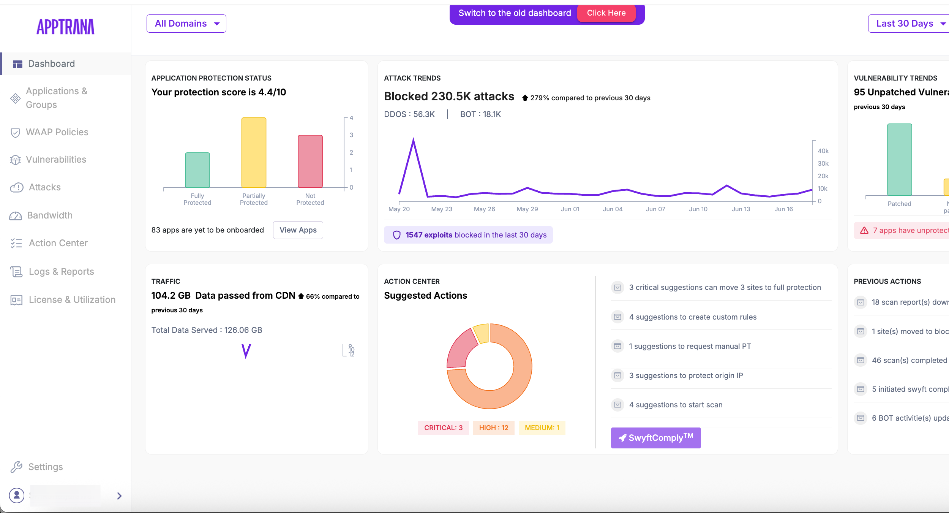Screen dimensions: 949x513
Task: Open License & Utilization menu item
Action: 72,300
